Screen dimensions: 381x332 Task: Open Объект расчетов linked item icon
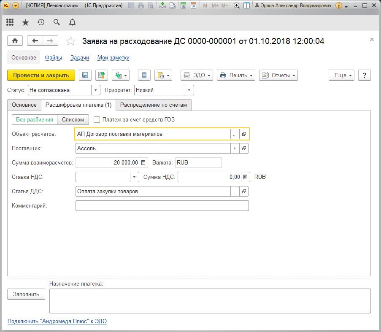tap(244, 134)
